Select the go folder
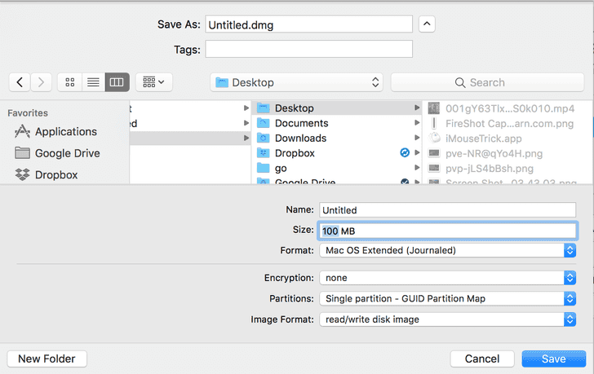The width and height of the screenshot is (594, 374). tap(281, 168)
